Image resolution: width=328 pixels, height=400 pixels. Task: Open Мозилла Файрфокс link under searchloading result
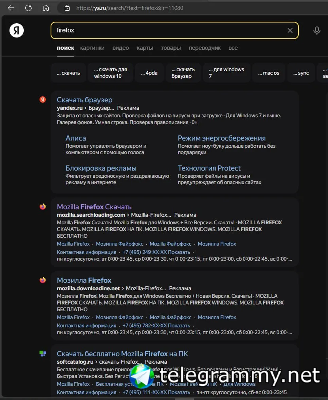119,244
